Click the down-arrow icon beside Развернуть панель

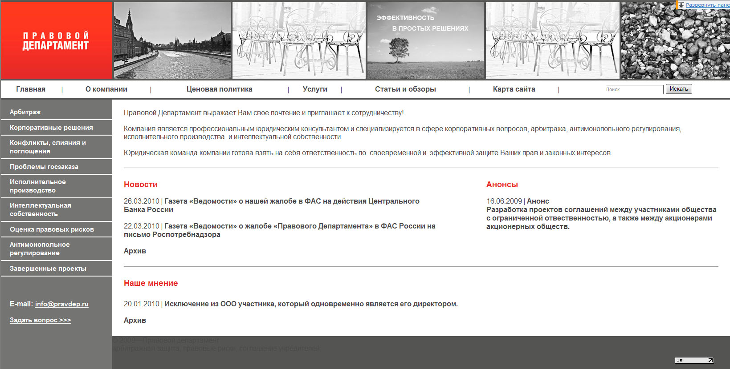[x=681, y=5]
